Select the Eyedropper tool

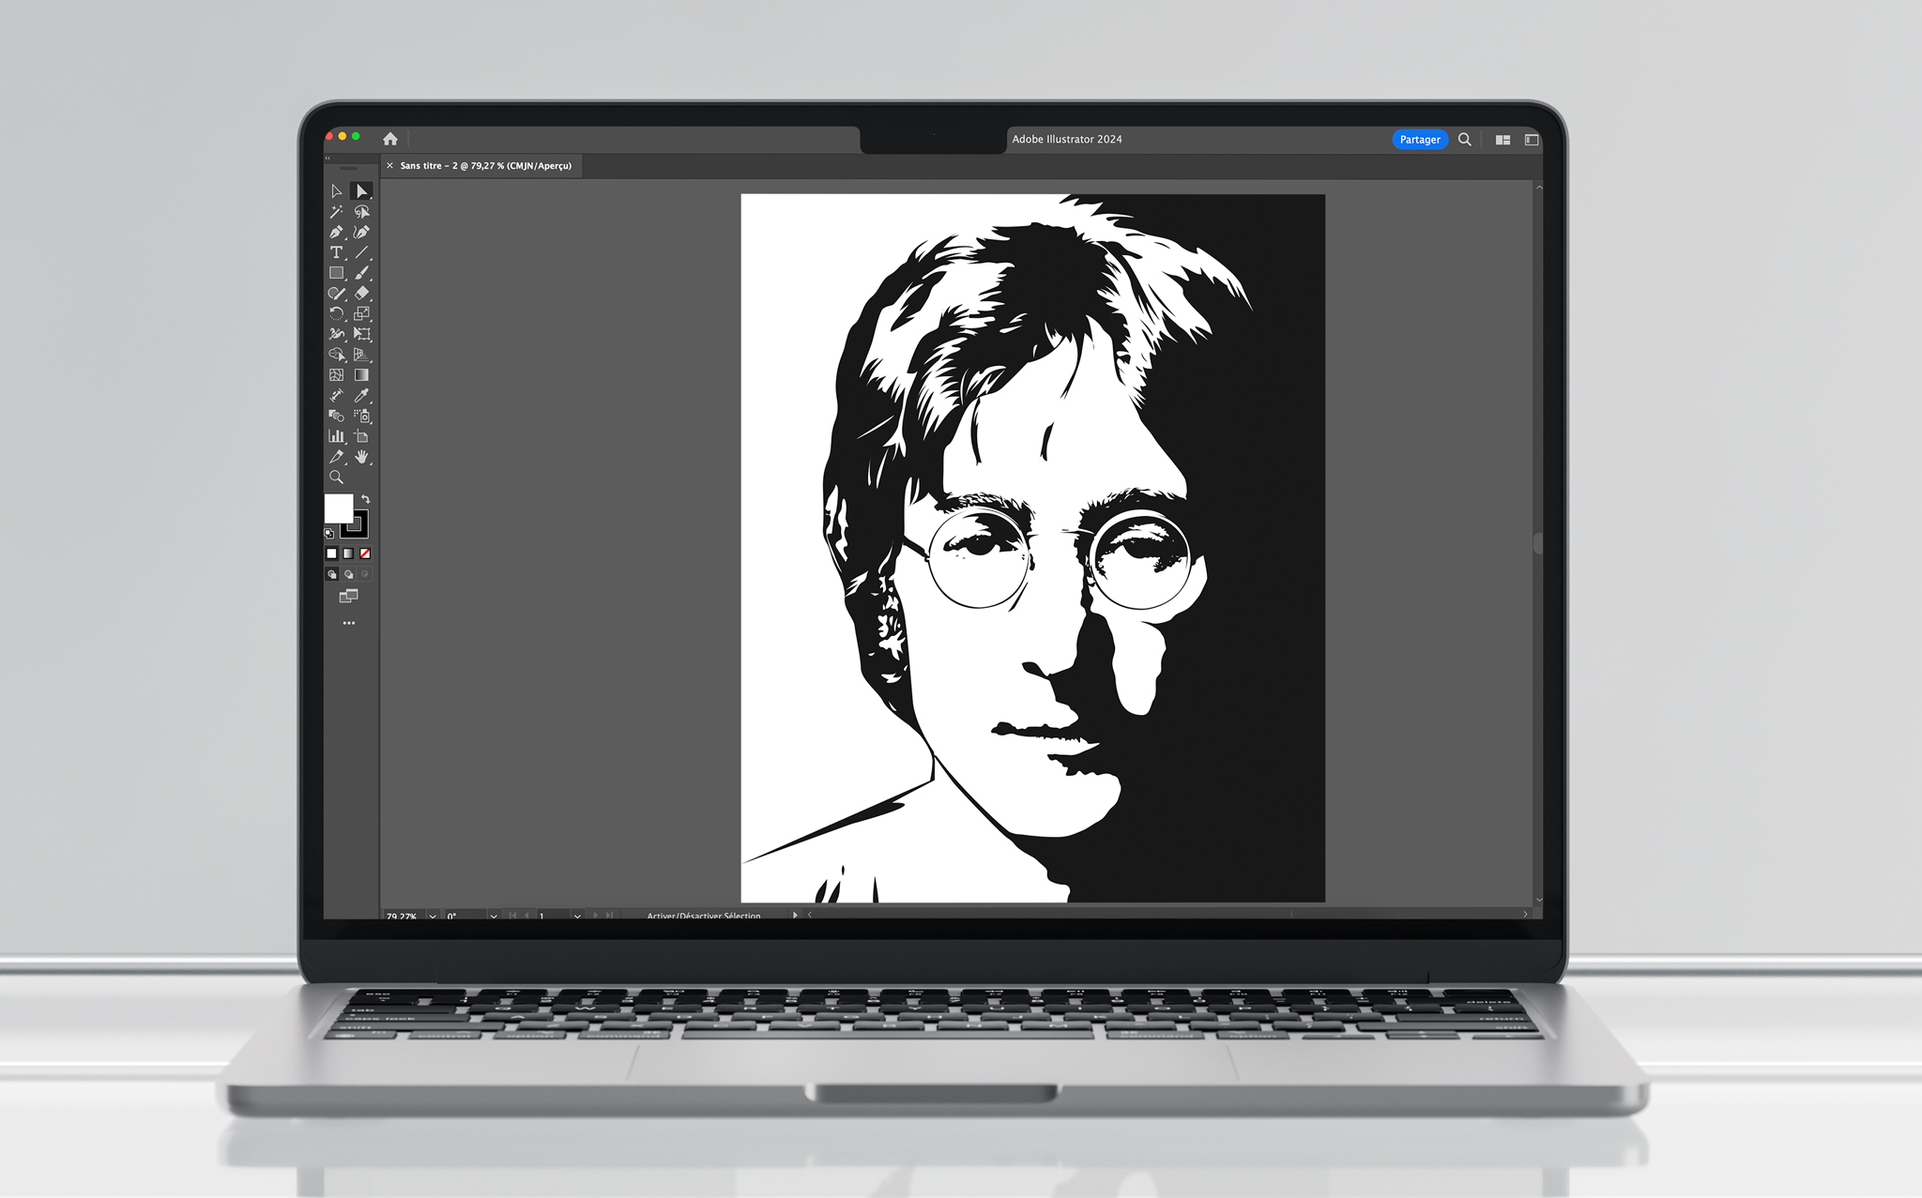[x=361, y=395]
